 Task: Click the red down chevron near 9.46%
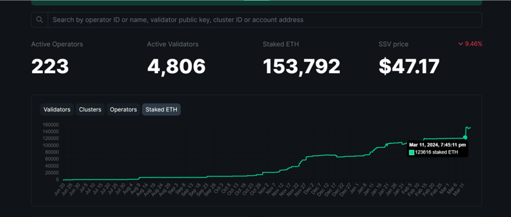(x=460, y=44)
